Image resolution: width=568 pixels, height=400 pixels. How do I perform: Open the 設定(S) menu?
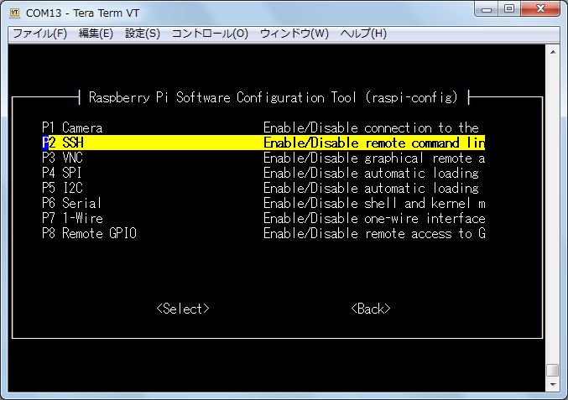(x=143, y=34)
